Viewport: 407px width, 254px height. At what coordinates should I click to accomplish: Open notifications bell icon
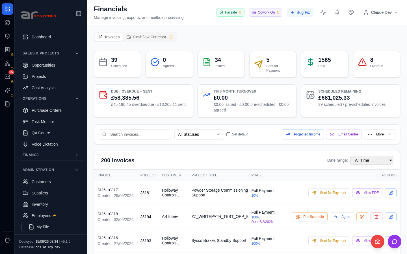coord(337,12)
